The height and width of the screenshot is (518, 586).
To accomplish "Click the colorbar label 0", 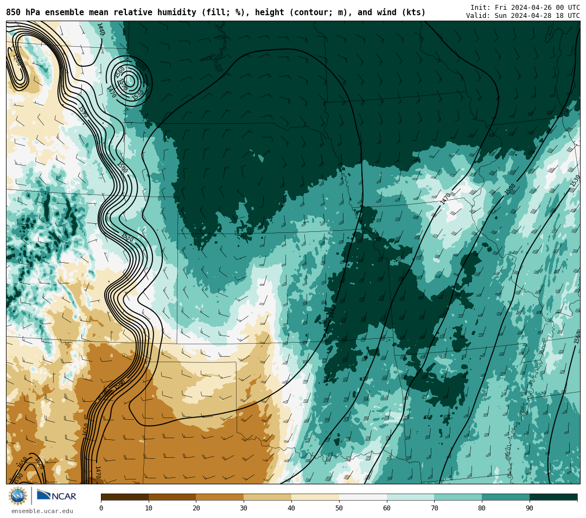I will [101, 508].
